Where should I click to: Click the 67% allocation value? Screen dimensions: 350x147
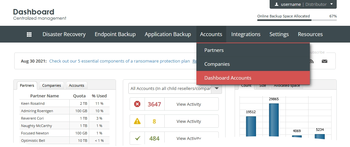click(333, 16)
